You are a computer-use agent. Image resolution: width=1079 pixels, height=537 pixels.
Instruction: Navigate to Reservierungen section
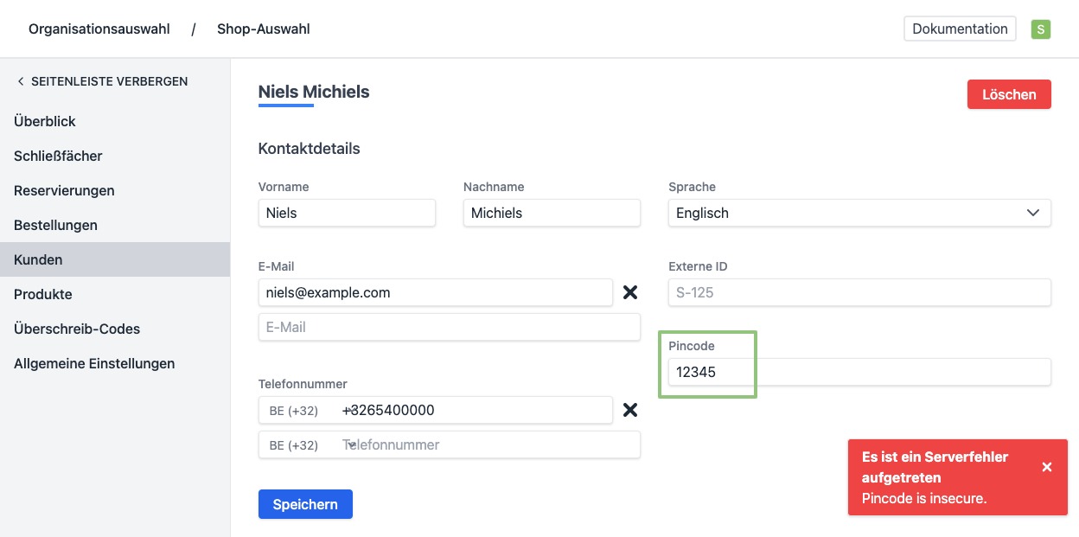click(x=64, y=190)
